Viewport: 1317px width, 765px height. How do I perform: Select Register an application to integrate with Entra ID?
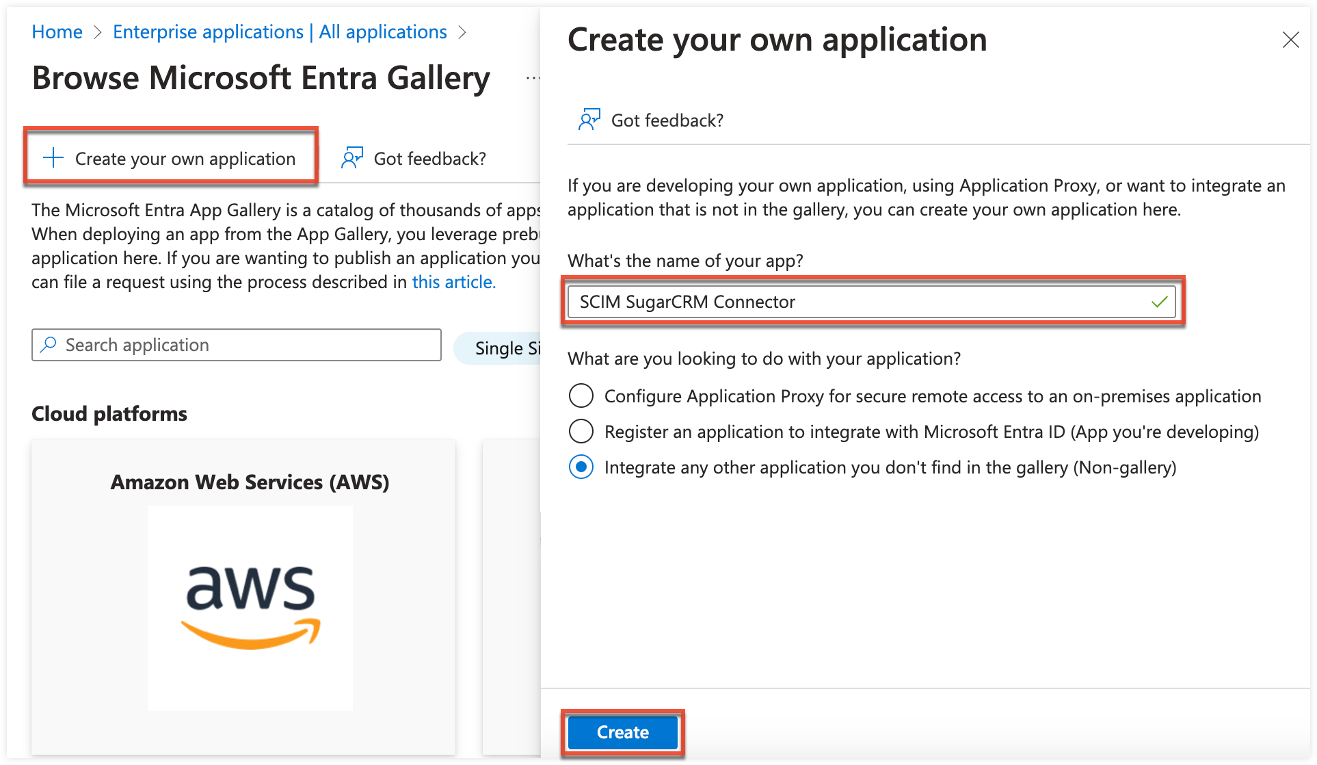coord(580,431)
